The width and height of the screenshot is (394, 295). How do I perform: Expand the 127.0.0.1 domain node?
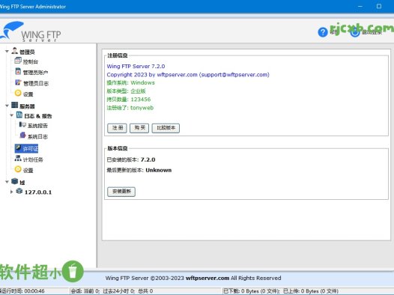pos(11,192)
